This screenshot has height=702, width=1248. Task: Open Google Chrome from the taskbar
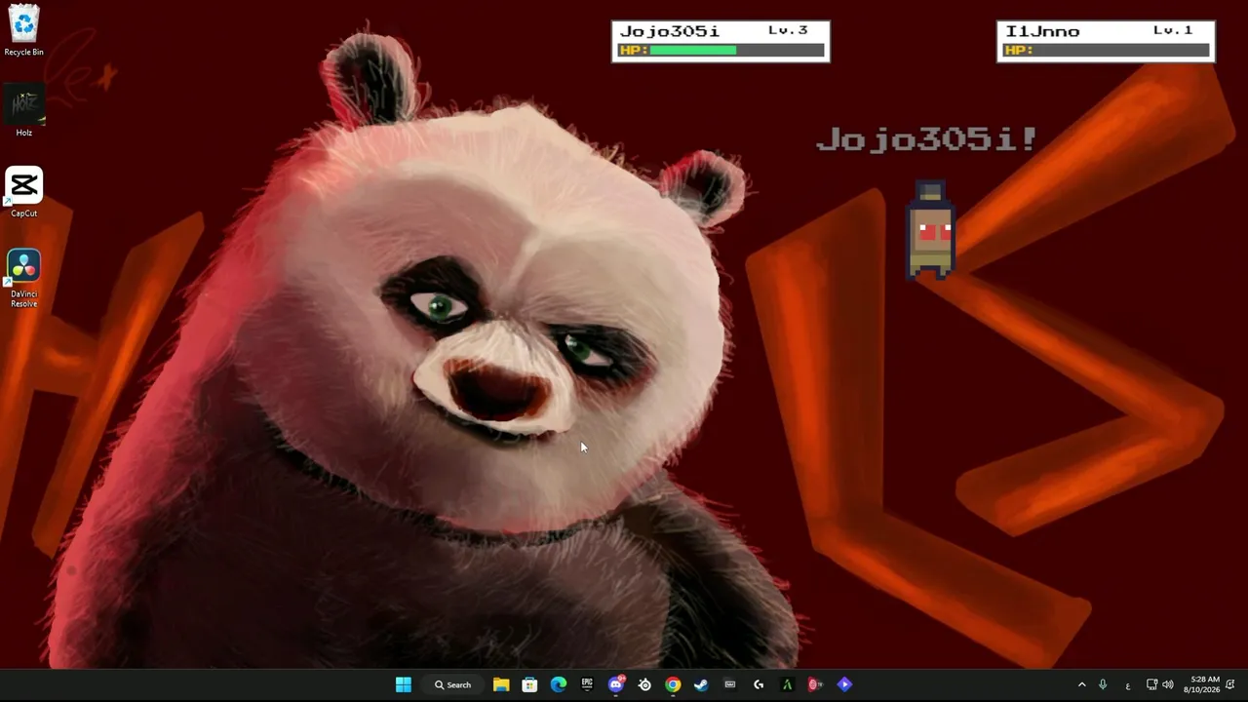(673, 684)
